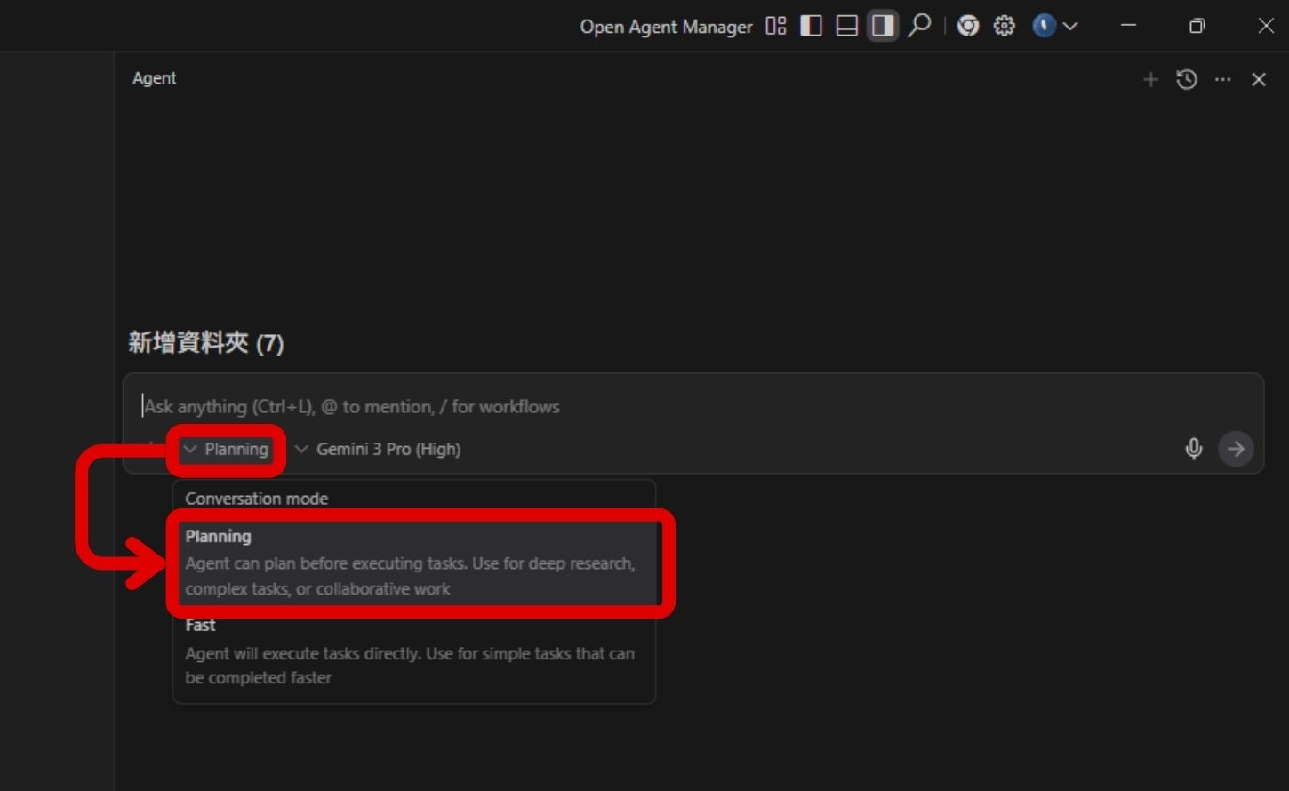
Task: Click the blue user profile avatar
Action: tap(1044, 27)
